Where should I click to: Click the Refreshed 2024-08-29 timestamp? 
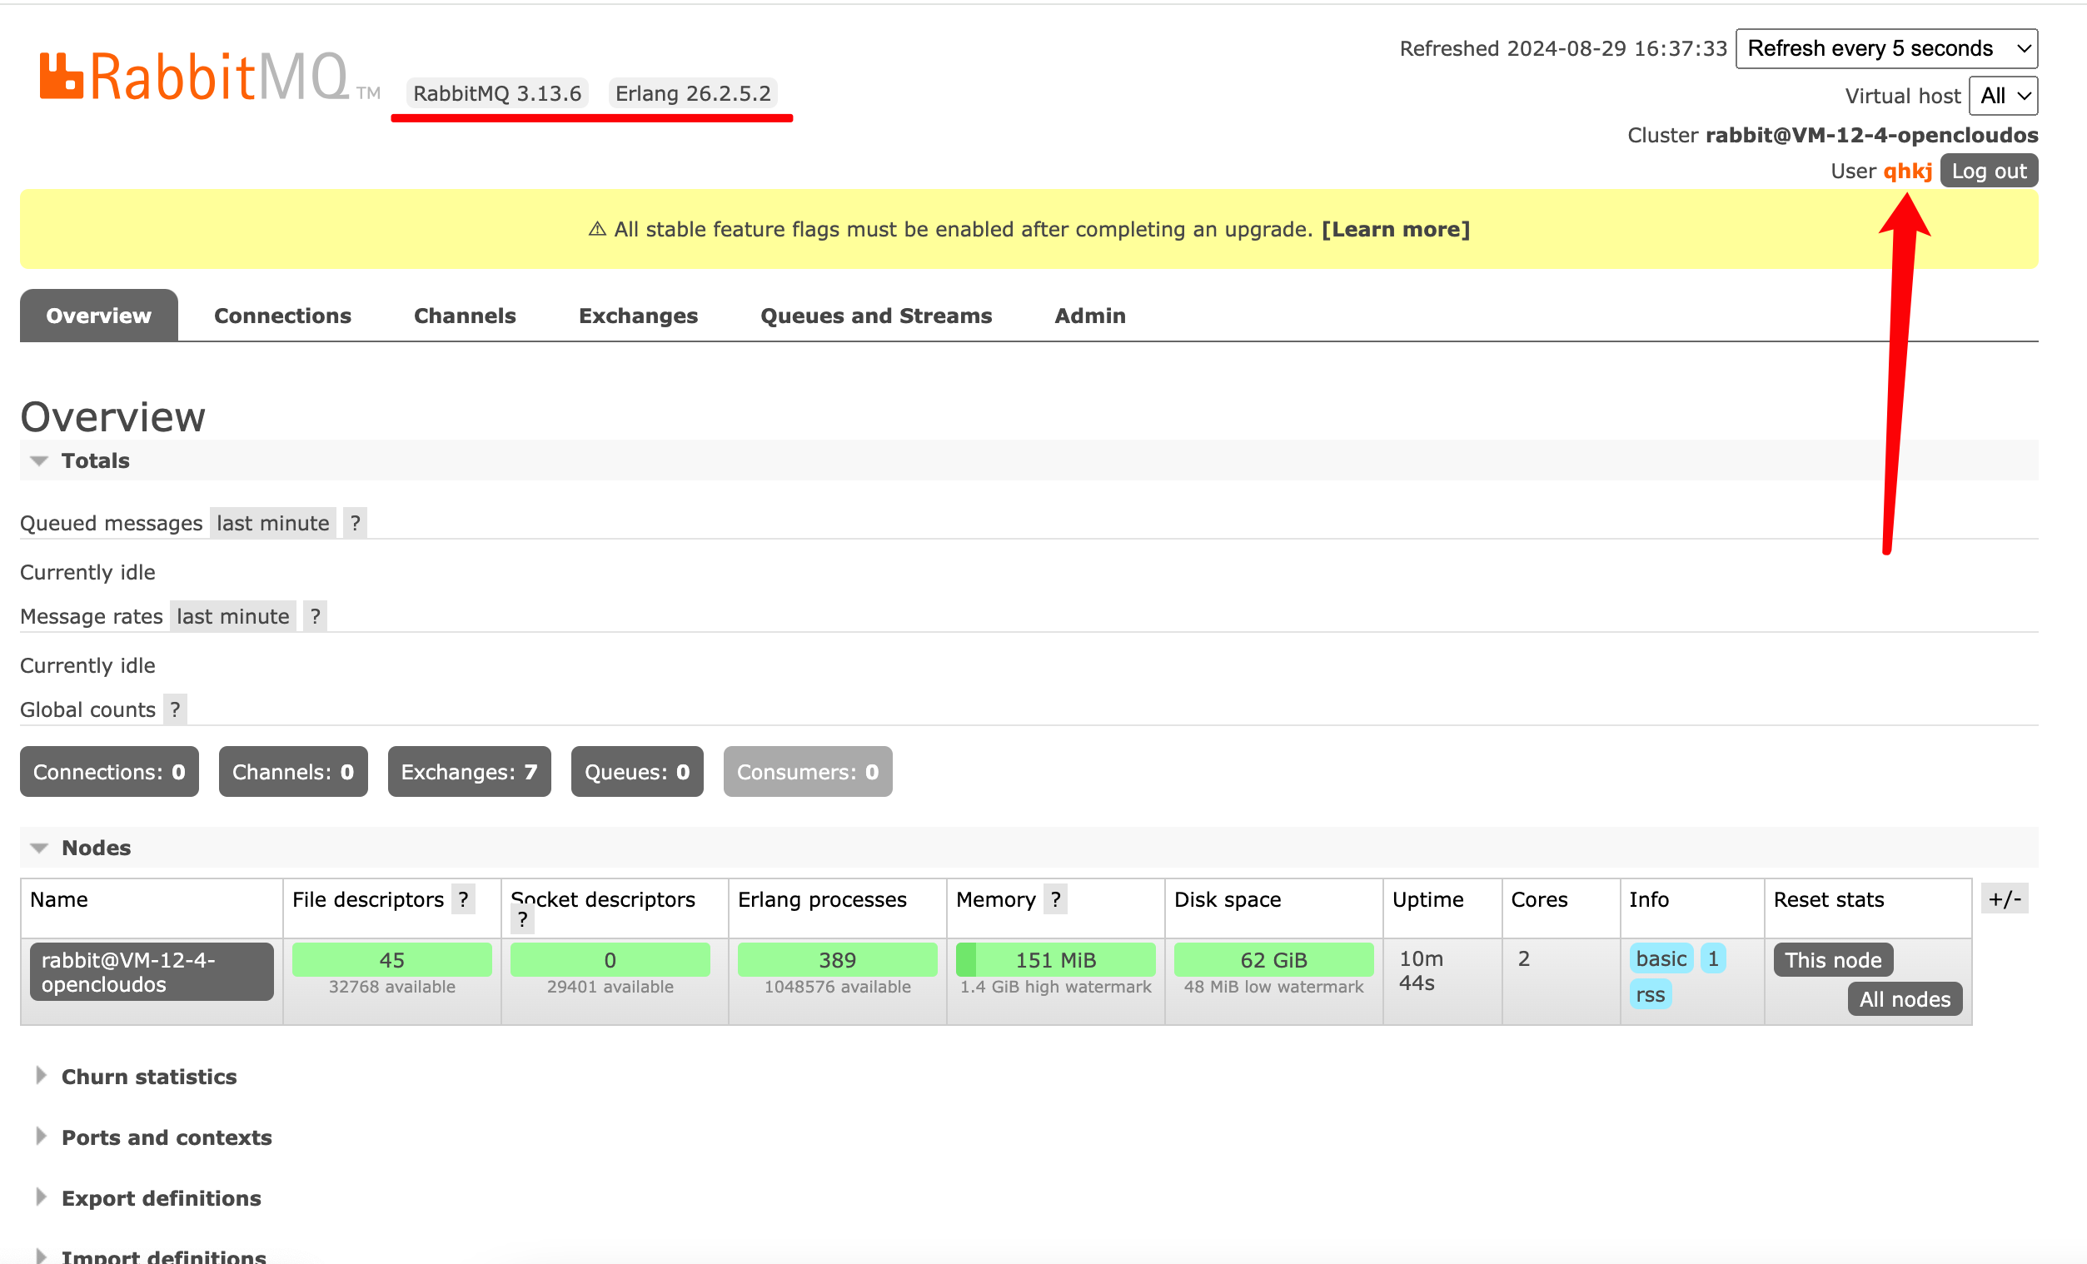[x=1562, y=48]
